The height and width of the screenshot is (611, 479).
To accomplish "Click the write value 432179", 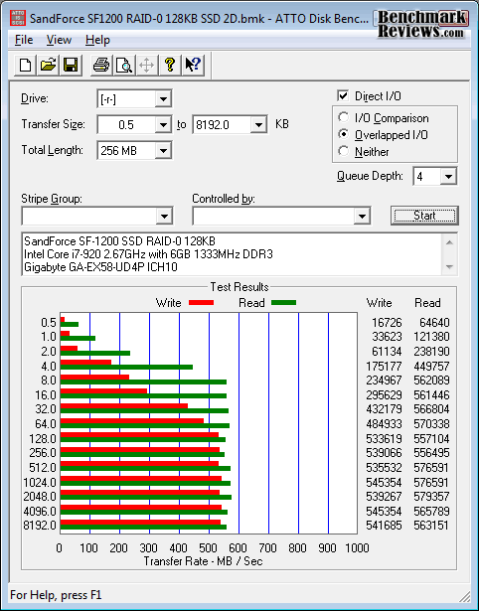I will pyautogui.click(x=384, y=408).
